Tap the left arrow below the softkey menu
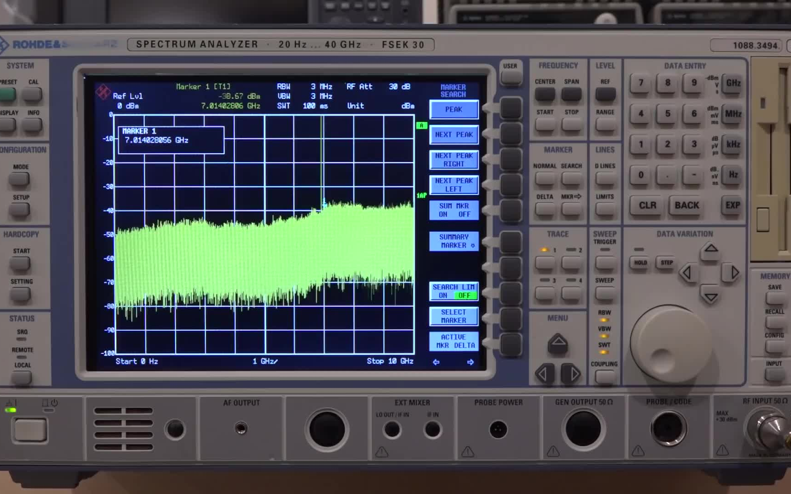The height and width of the screenshot is (494, 791). pos(436,362)
